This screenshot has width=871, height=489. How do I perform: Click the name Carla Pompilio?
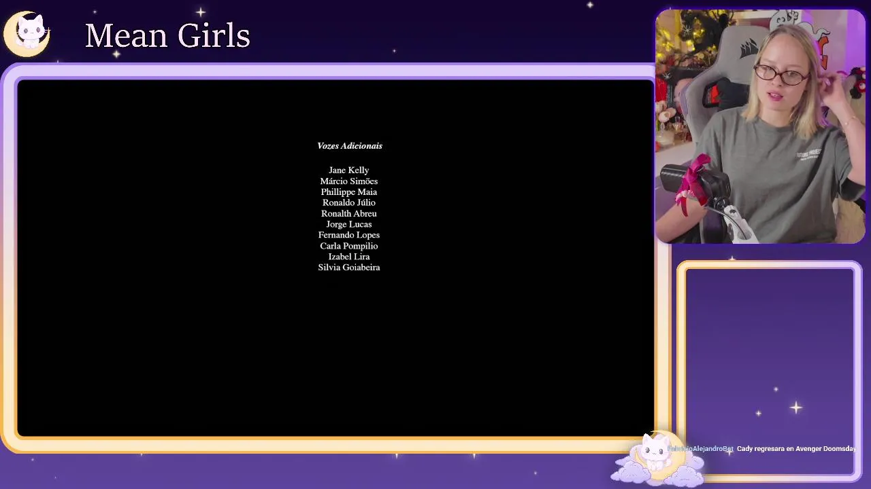pos(349,246)
